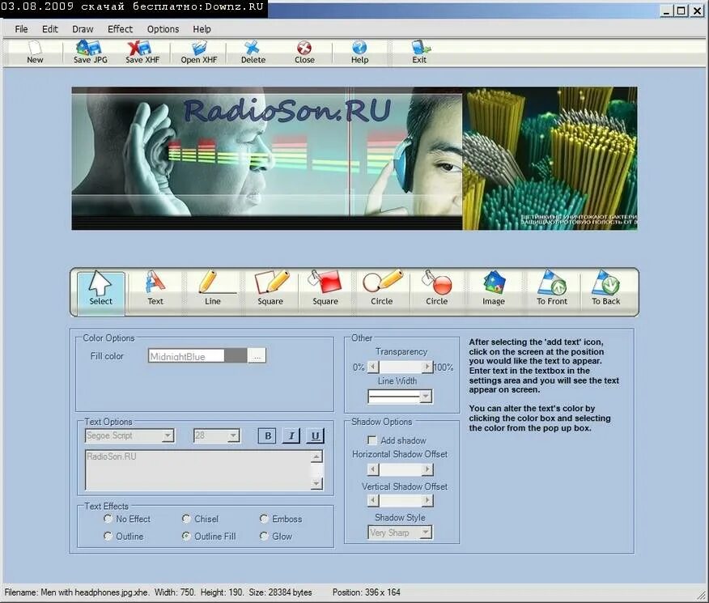Click the Horizontal Shadow Offset slider track
The width and height of the screenshot is (709, 603).
click(x=400, y=469)
